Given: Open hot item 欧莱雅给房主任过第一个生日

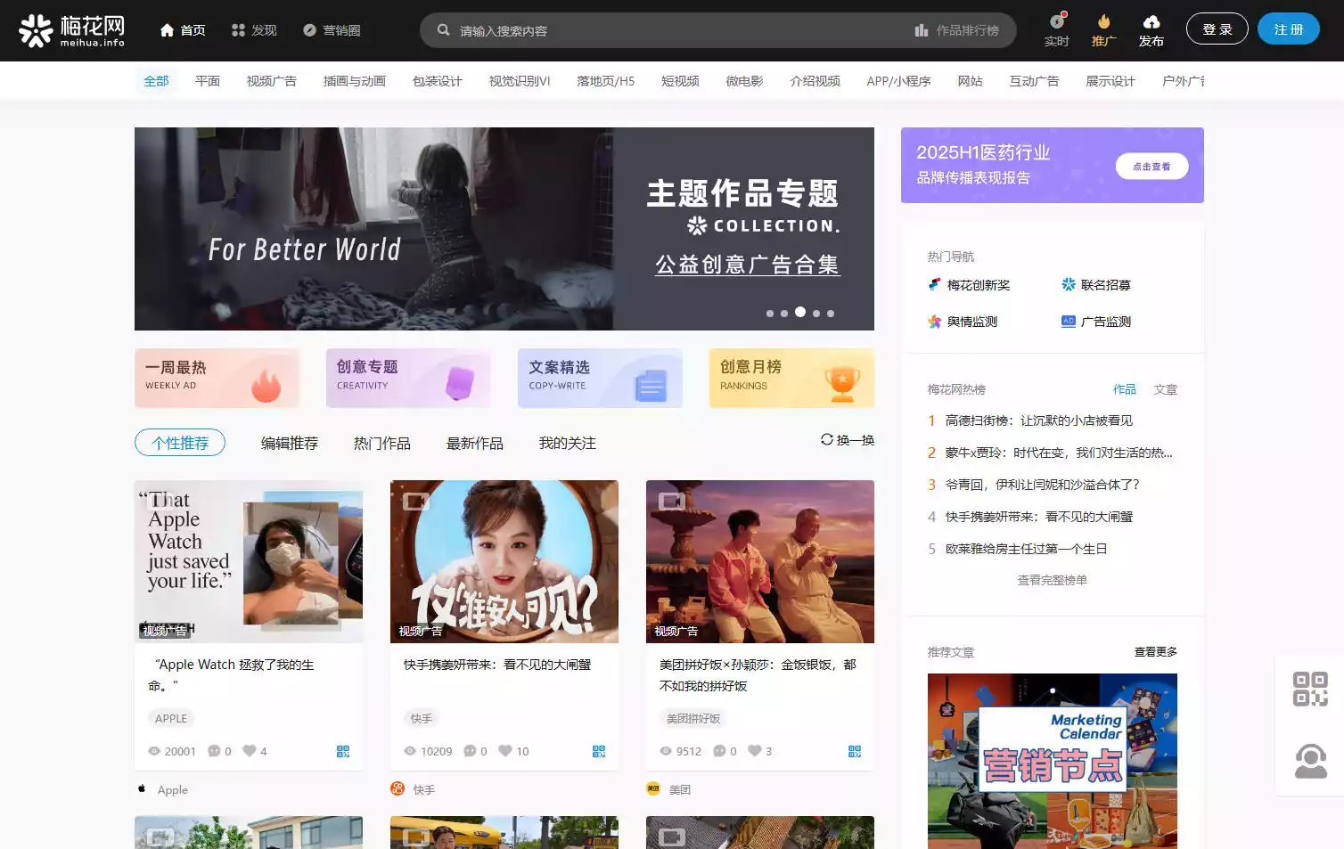Looking at the screenshot, I should coord(1027,549).
